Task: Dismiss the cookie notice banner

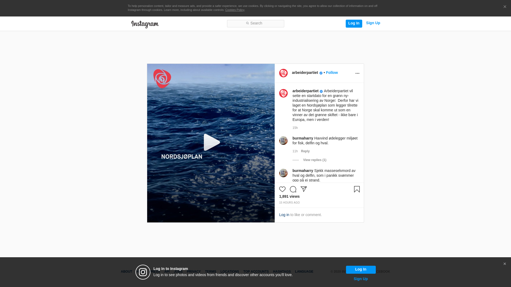Action: (x=505, y=7)
